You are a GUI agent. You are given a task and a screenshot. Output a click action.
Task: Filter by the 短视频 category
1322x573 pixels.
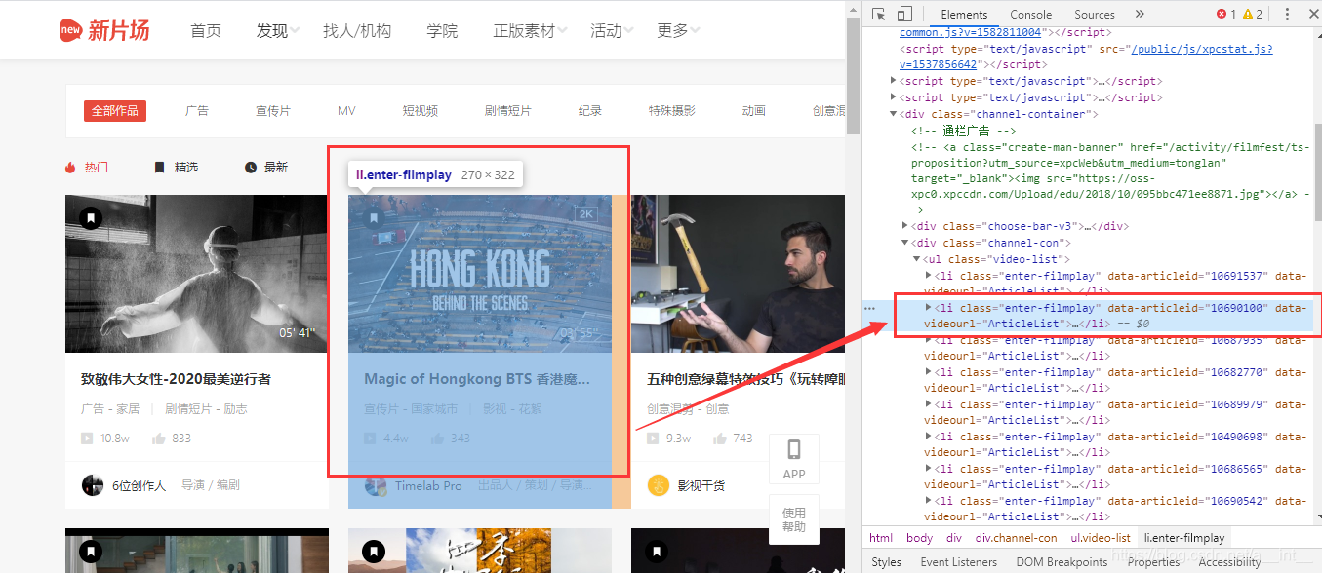pos(421,111)
